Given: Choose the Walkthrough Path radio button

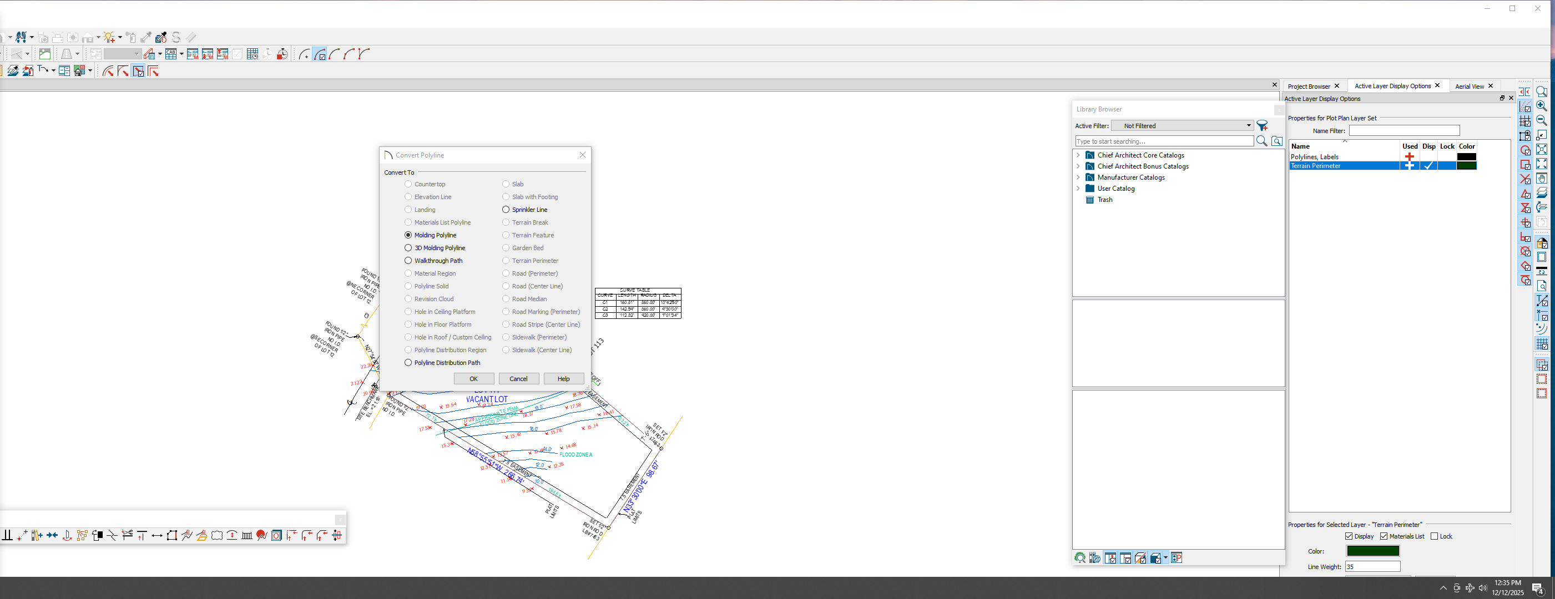Looking at the screenshot, I should tap(408, 261).
